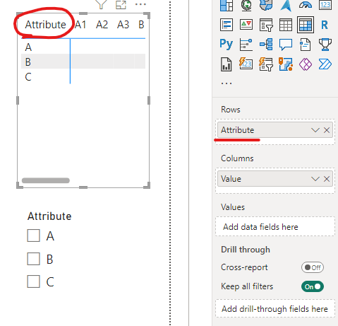
Task: Click Add drill-through fields here well
Action: click(x=275, y=308)
